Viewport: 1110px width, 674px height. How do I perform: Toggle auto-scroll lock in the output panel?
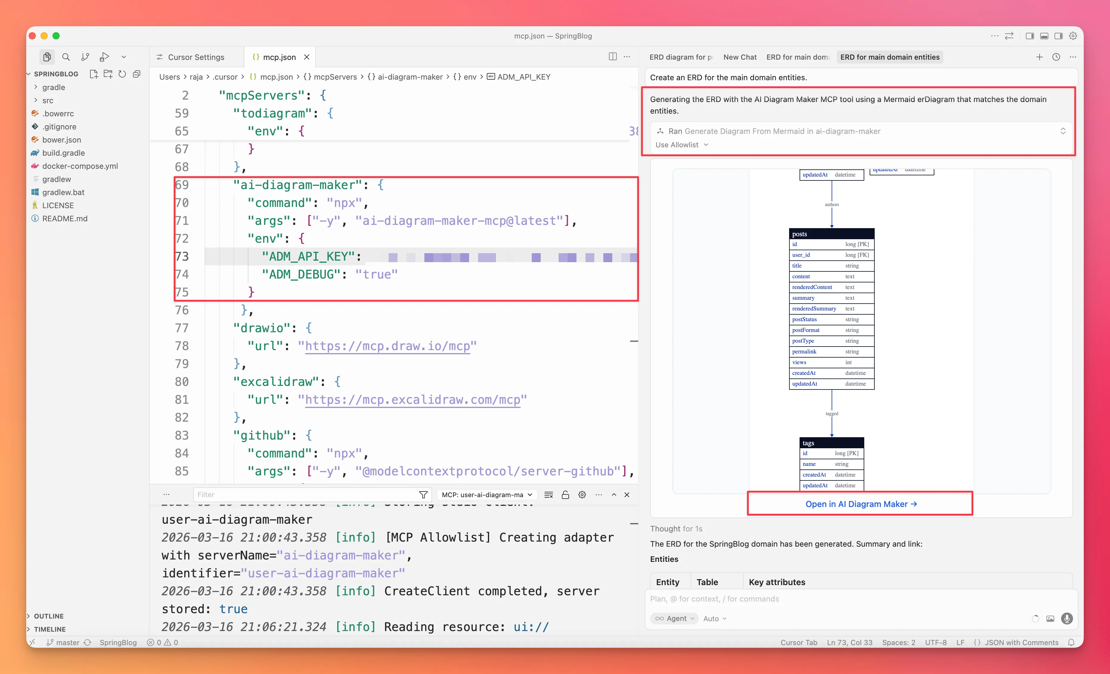point(565,494)
